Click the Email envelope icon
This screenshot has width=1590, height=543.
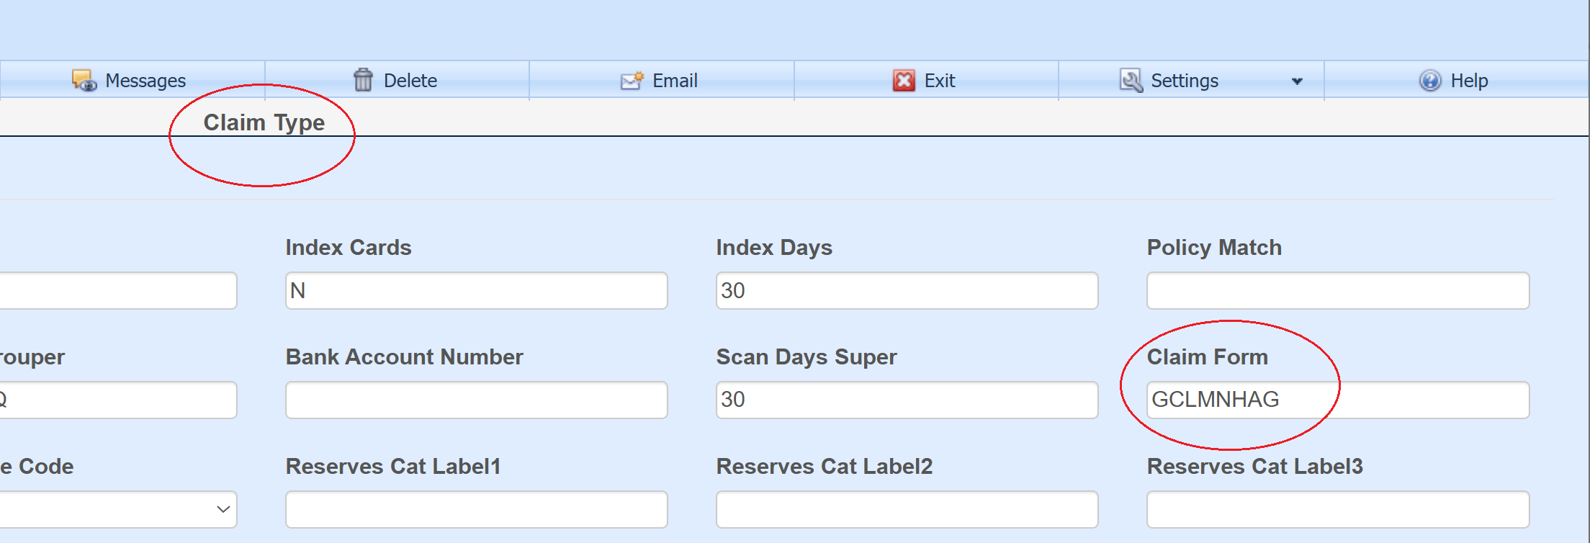click(632, 81)
